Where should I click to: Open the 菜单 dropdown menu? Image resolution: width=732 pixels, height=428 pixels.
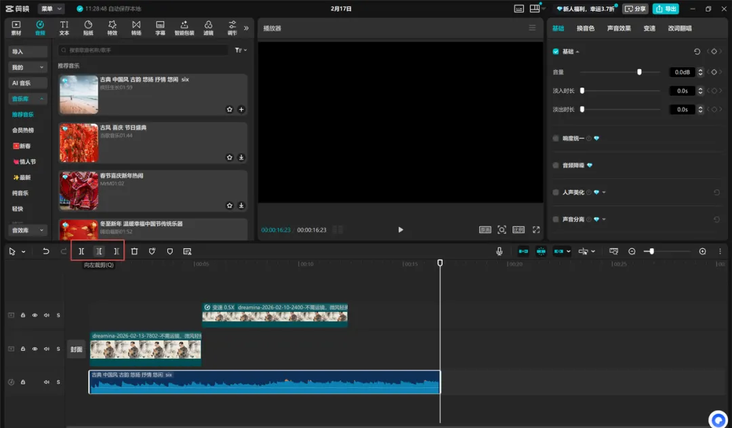pos(51,9)
